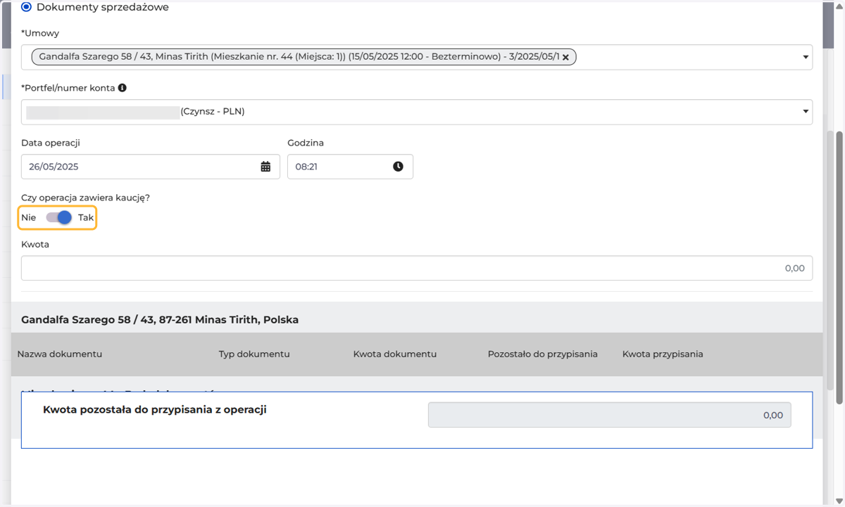Click the vertical scrollbar of the dialog
Screen dimensions: 845x507
[839, 267]
